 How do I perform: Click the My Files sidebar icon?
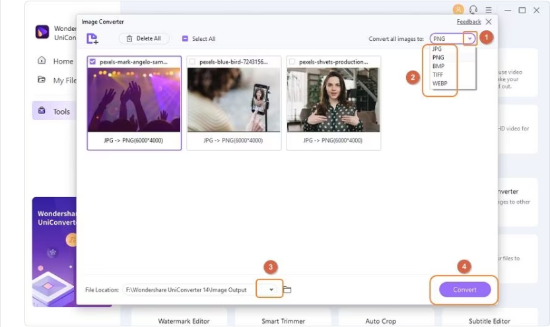42,80
